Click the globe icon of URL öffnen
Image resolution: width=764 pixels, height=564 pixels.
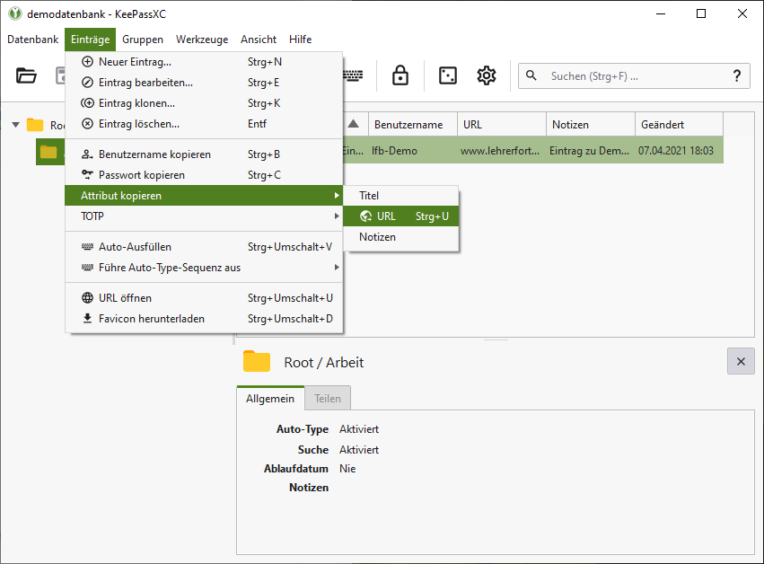[x=87, y=298]
